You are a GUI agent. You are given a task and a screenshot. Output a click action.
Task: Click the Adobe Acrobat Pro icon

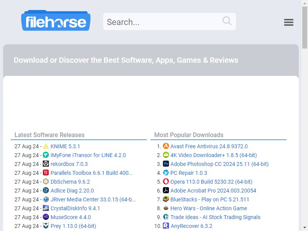pyautogui.click(x=166, y=190)
